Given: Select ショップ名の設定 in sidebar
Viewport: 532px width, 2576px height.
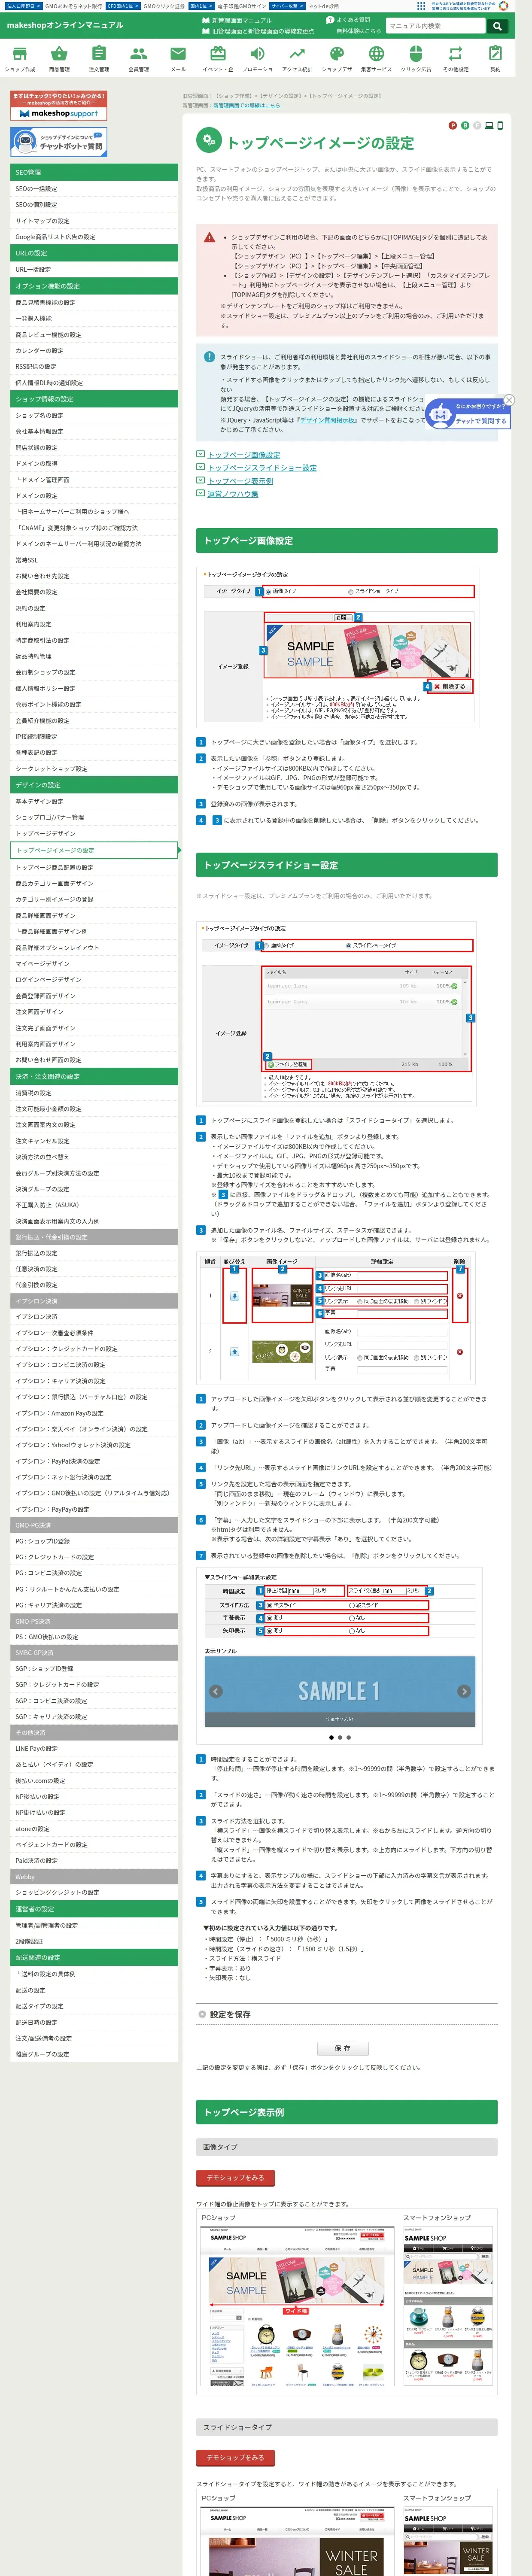Looking at the screenshot, I should click(94, 415).
